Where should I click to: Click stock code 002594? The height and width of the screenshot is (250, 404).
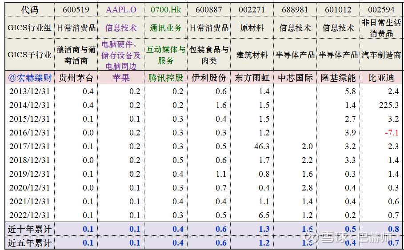[x=381, y=10]
